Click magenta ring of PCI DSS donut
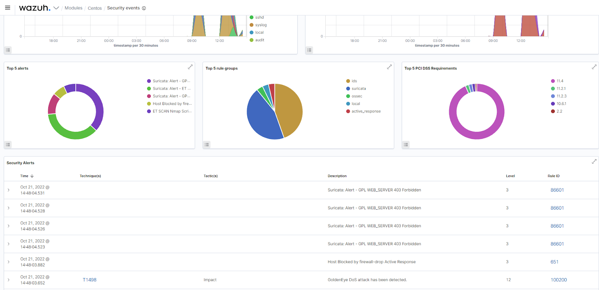 (477, 135)
